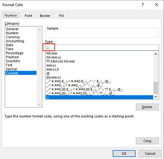Select TT.MM.JJJJ hh:mm format
Viewport: 164px width, 159px height.
[x=99, y=61]
